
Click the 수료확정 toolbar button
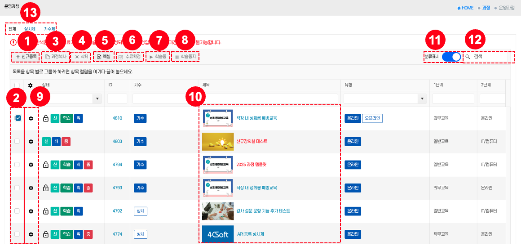coord(129,57)
